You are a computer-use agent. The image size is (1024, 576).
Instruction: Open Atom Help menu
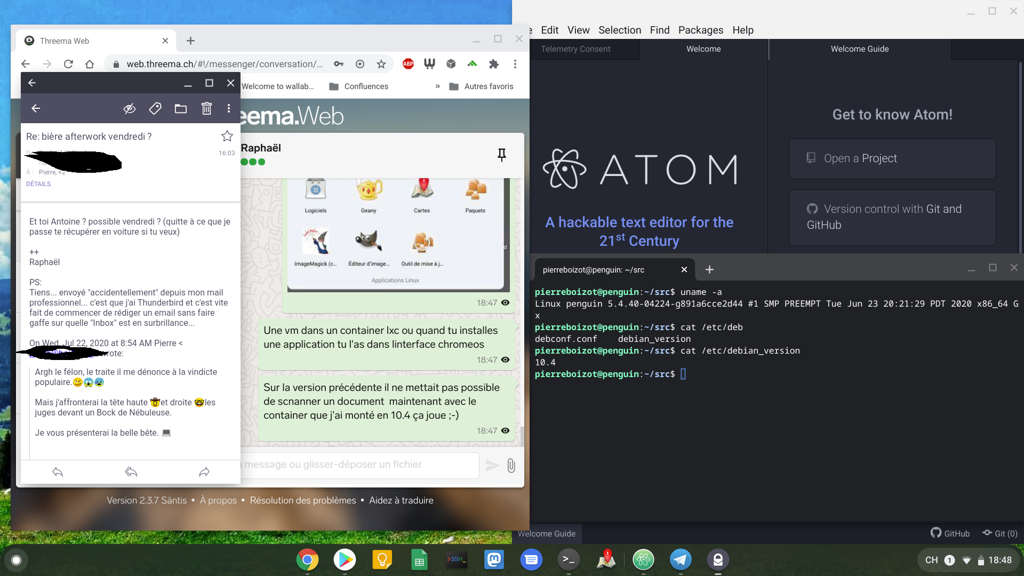tap(743, 30)
